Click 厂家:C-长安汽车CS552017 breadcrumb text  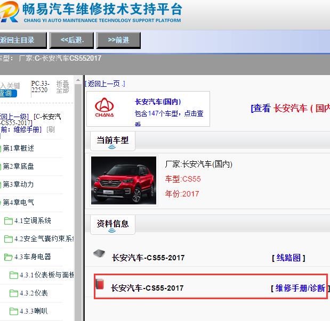60,58
